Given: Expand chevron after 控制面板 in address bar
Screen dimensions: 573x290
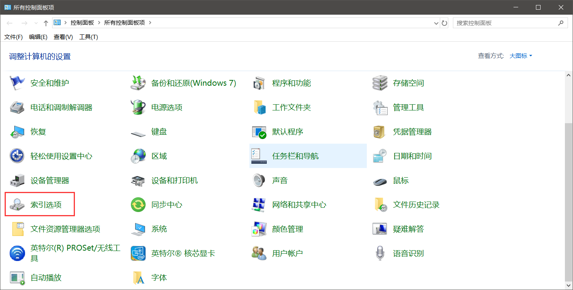Looking at the screenshot, I should (x=99, y=23).
